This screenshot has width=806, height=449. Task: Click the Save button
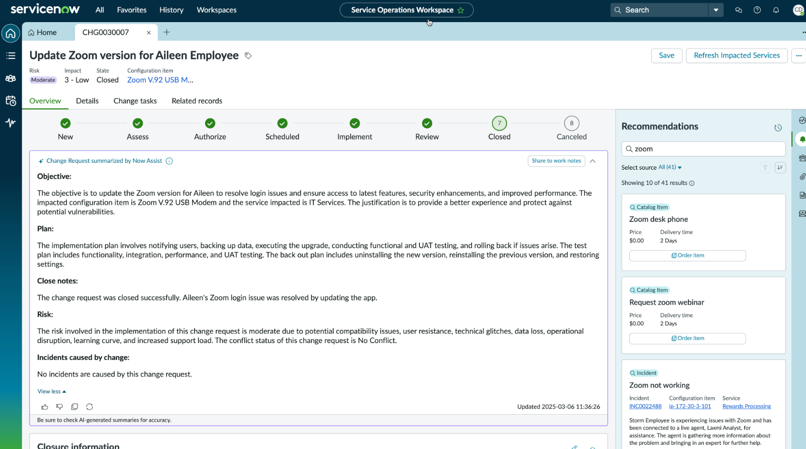667,56
